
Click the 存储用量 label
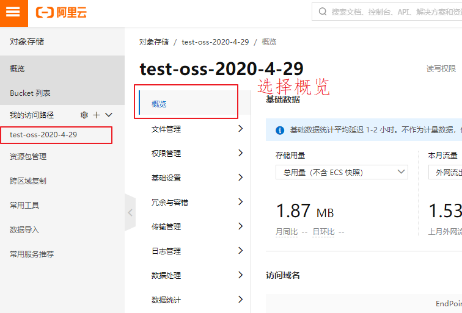click(290, 156)
